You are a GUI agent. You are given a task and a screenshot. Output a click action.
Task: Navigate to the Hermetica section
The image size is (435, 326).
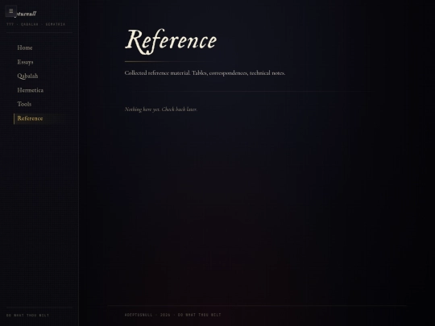tap(31, 90)
